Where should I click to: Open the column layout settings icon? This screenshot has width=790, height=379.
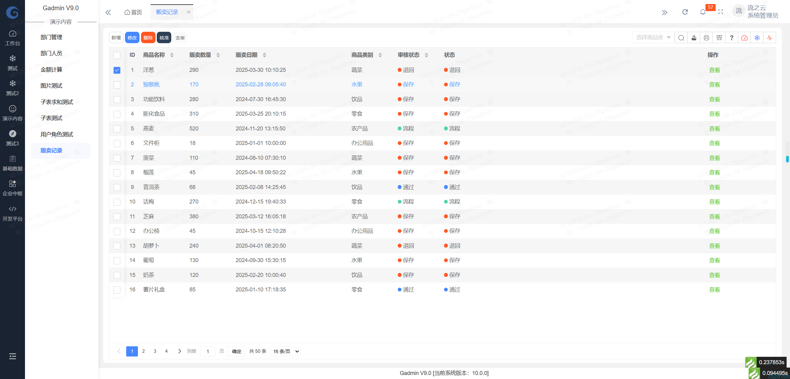coord(719,37)
